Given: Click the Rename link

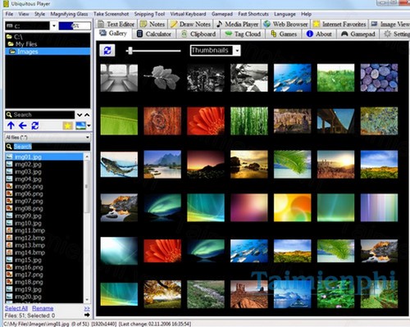Looking at the screenshot, I should pyautogui.click(x=43, y=308).
